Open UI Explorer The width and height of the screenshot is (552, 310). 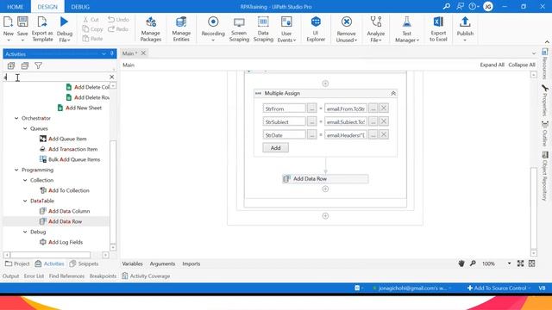316,29
